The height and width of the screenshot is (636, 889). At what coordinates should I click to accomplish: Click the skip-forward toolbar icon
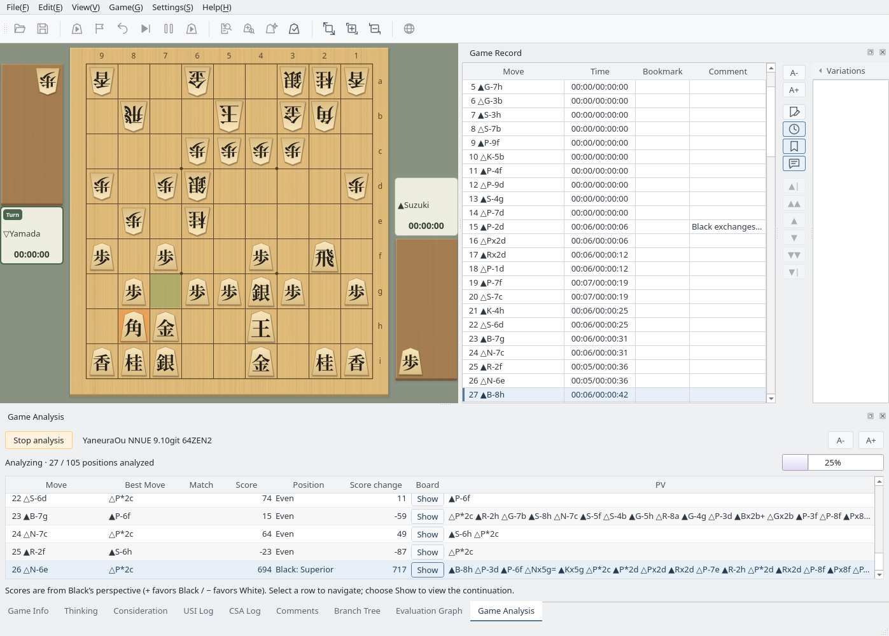click(x=146, y=29)
